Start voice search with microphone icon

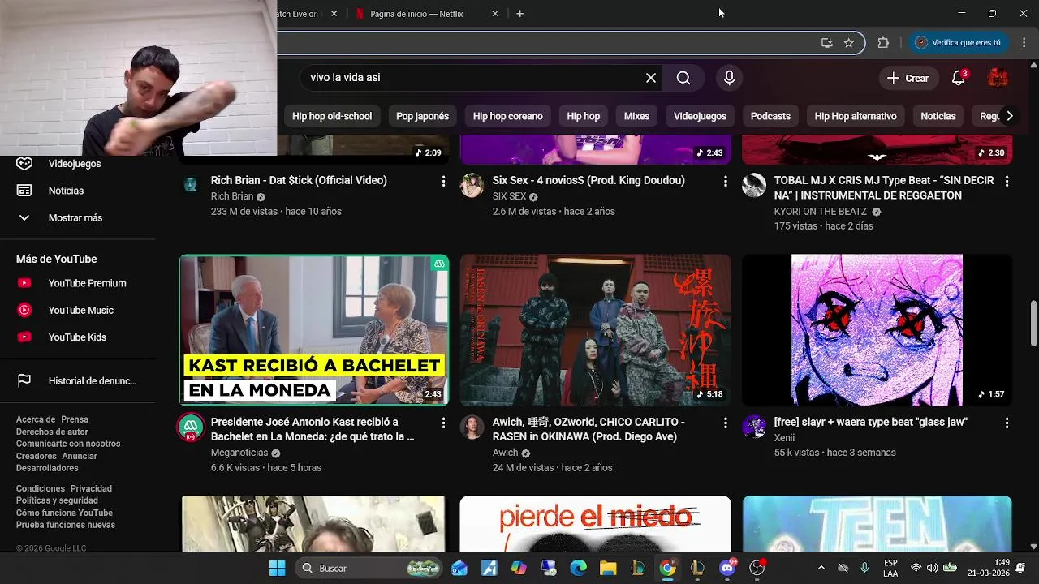(729, 78)
